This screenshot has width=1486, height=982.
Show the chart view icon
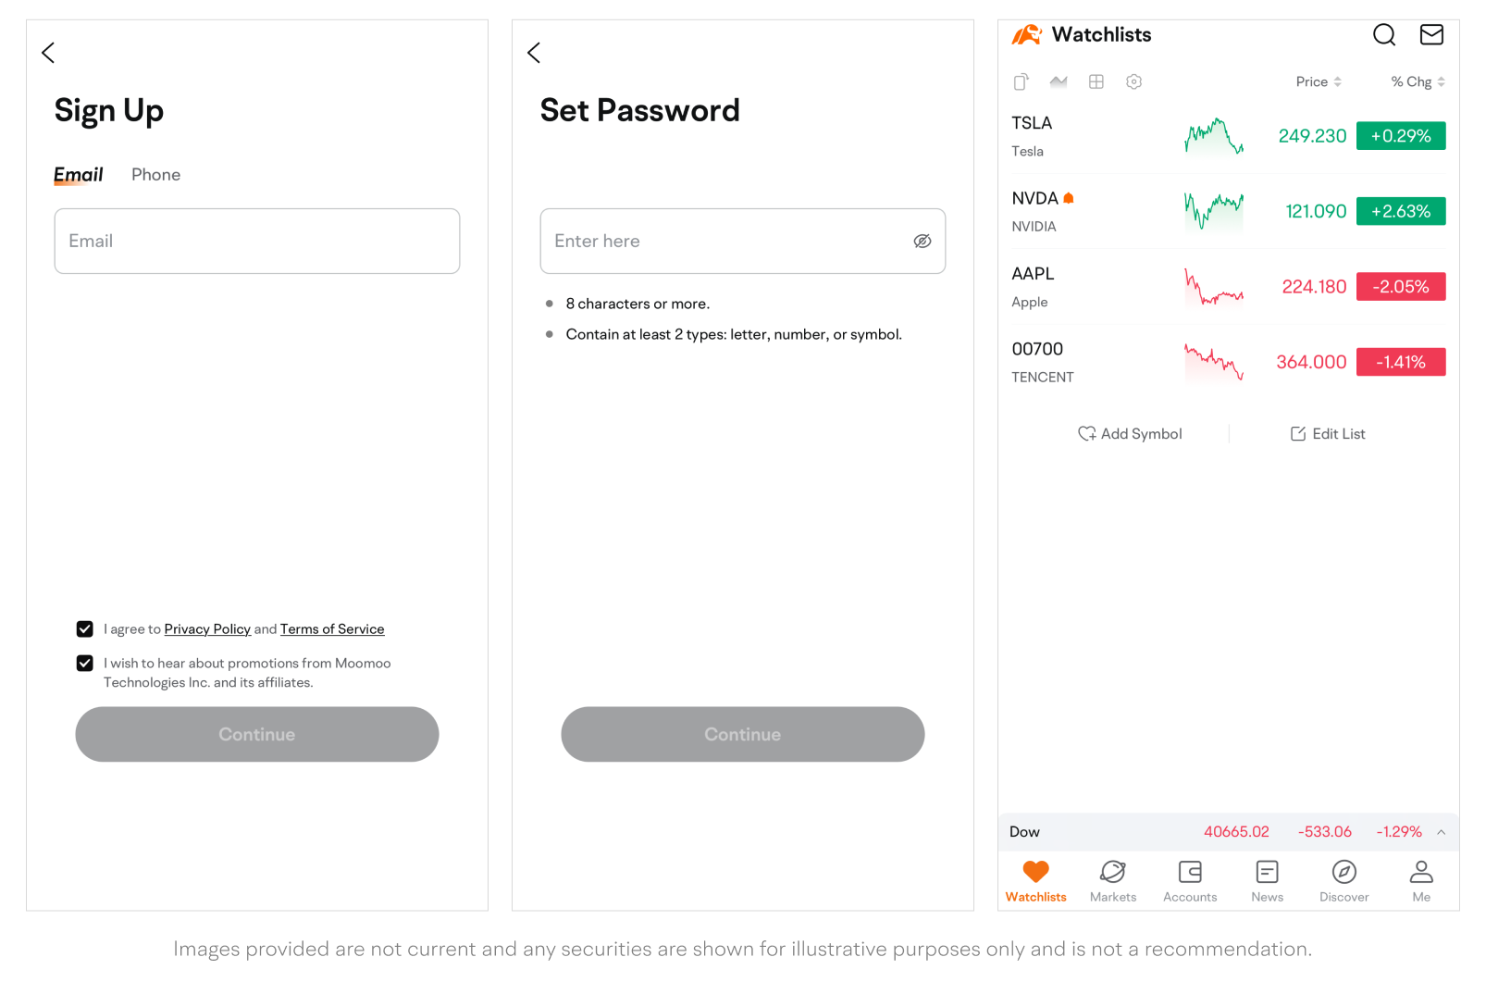[1059, 82]
